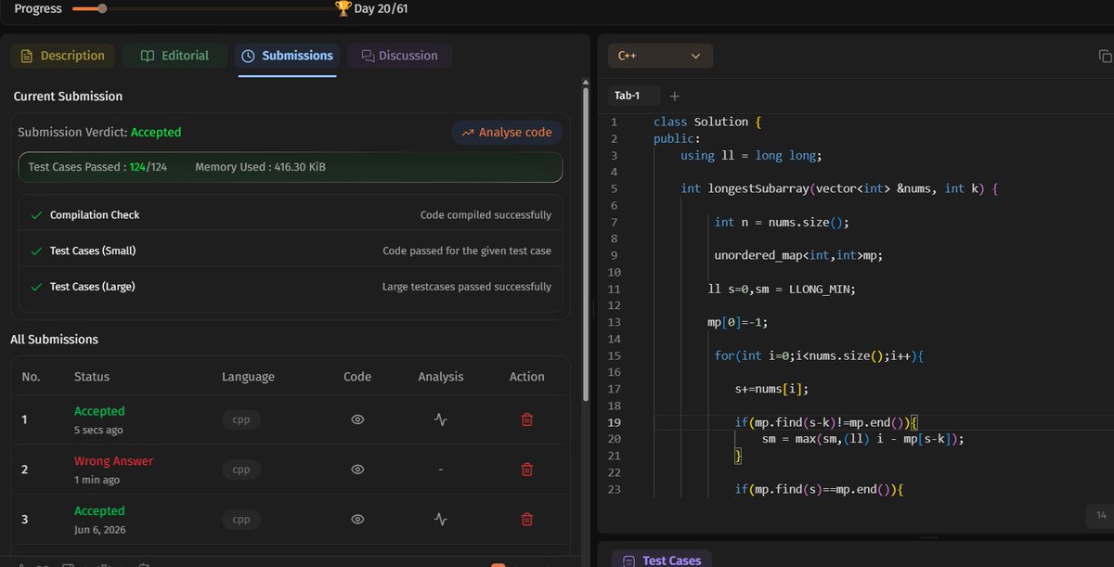The width and height of the screenshot is (1114, 567).
Task: Click the trophy icon on progress bar
Action: (x=343, y=8)
